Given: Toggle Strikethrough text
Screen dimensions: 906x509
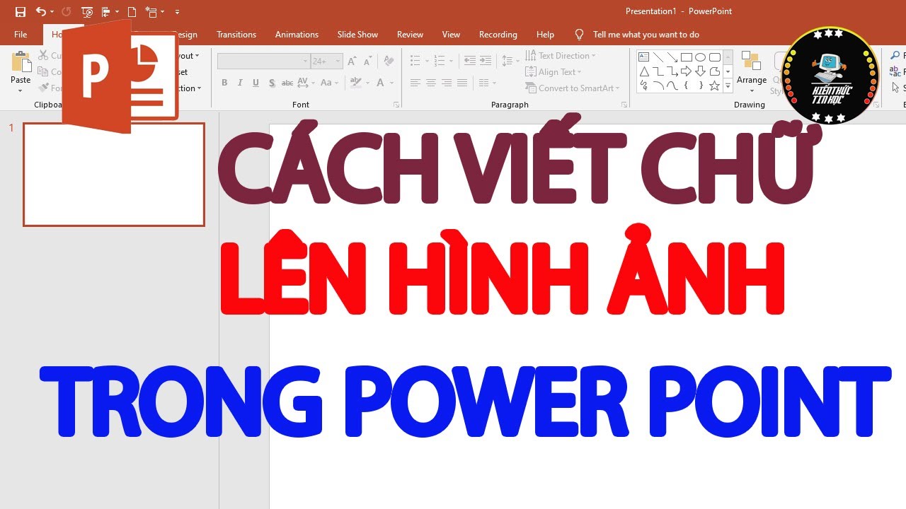Looking at the screenshot, I should coord(287,83).
